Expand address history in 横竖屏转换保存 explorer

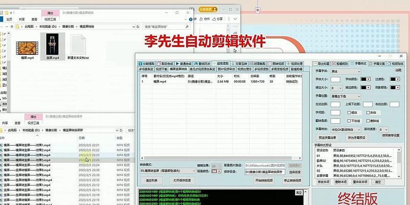(116, 130)
